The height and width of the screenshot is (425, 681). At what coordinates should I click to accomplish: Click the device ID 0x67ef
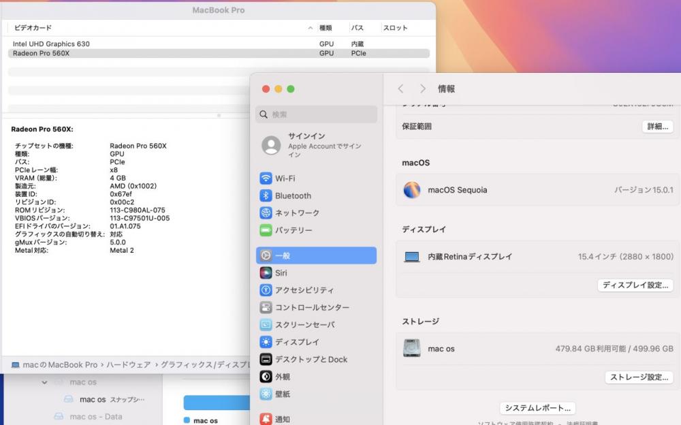pos(121,194)
